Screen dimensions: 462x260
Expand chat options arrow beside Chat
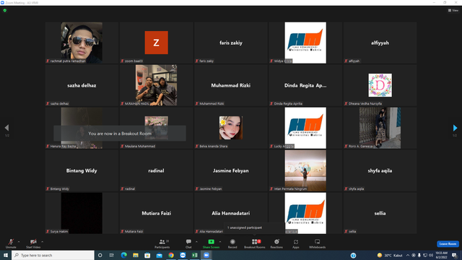pyautogui.click(x=196, y=242)
